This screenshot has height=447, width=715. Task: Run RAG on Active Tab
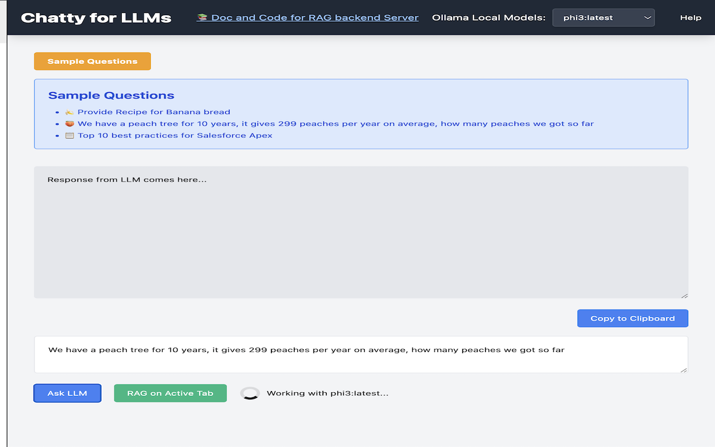170,393
